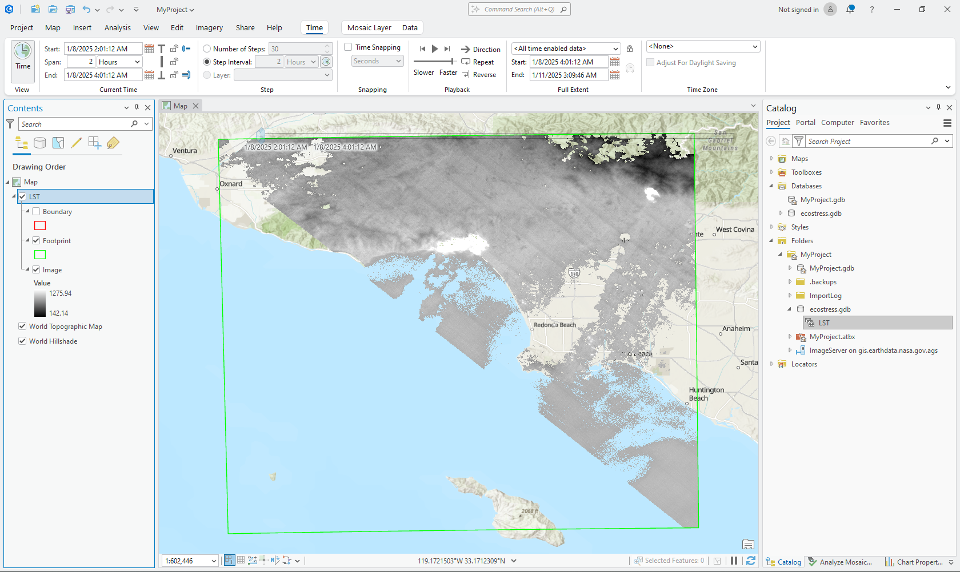This screenshot has height=572, width=960.
Task: Click the Playback speed slider
Action: tap(434, 61)
